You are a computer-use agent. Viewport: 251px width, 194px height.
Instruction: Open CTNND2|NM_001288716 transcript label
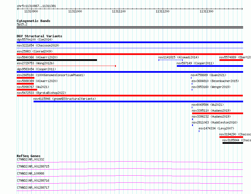[33, 180]
